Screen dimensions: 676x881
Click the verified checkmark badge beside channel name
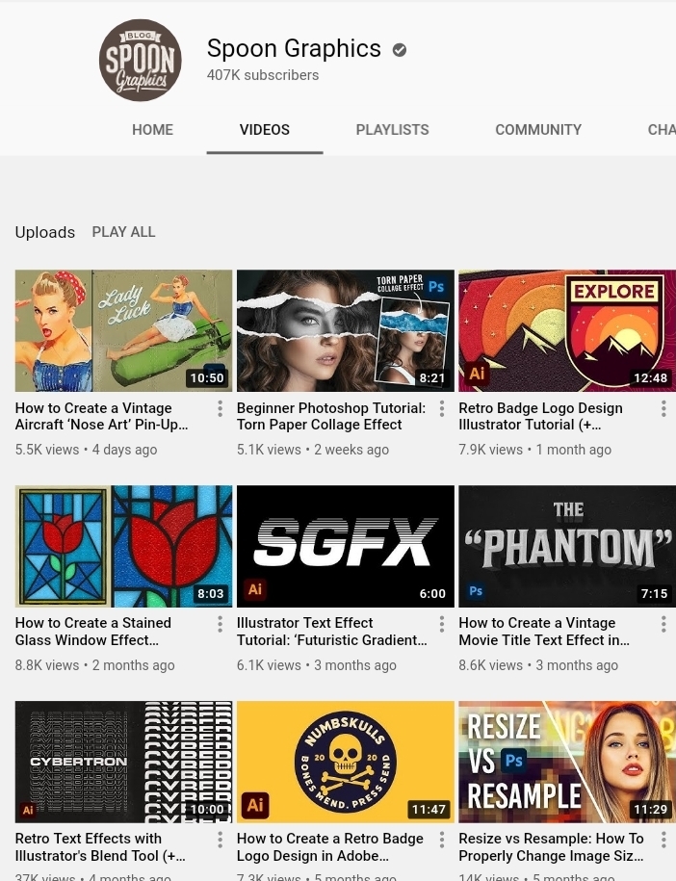pyautogui.click(x=399, y=50)
